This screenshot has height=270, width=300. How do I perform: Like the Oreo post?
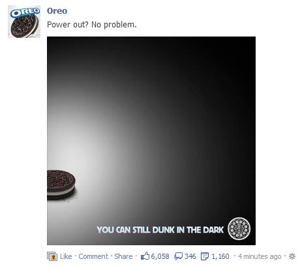click(x=66, y=256)
